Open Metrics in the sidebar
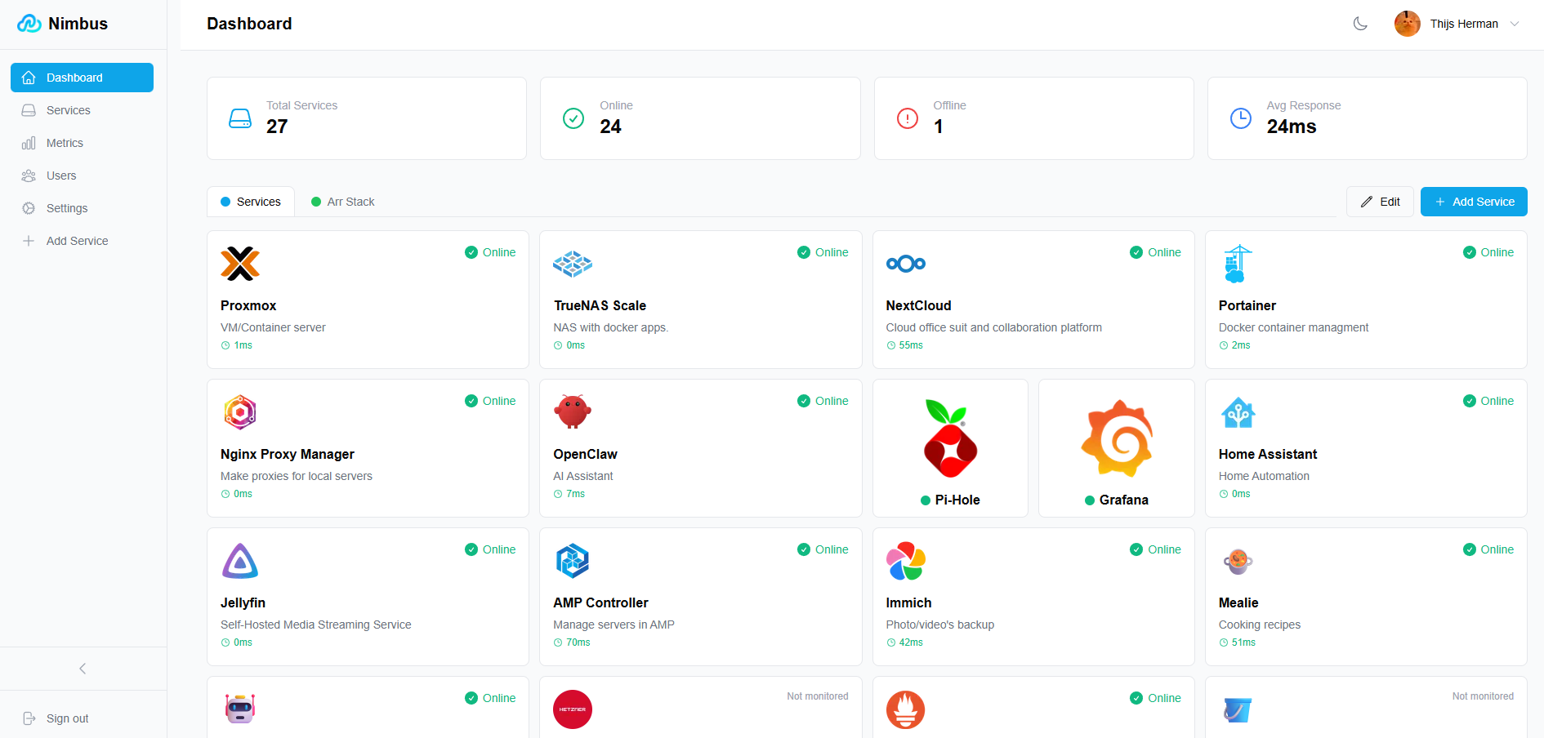The width and height of the screenshot is (1544, 738). pyautogui.click(x=82, y=143)
